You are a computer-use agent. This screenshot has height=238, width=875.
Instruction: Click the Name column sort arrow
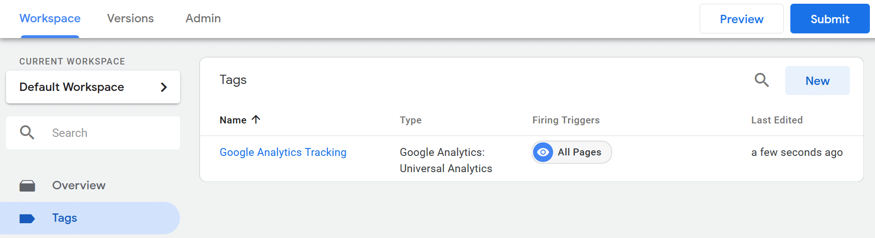[256, 120]
